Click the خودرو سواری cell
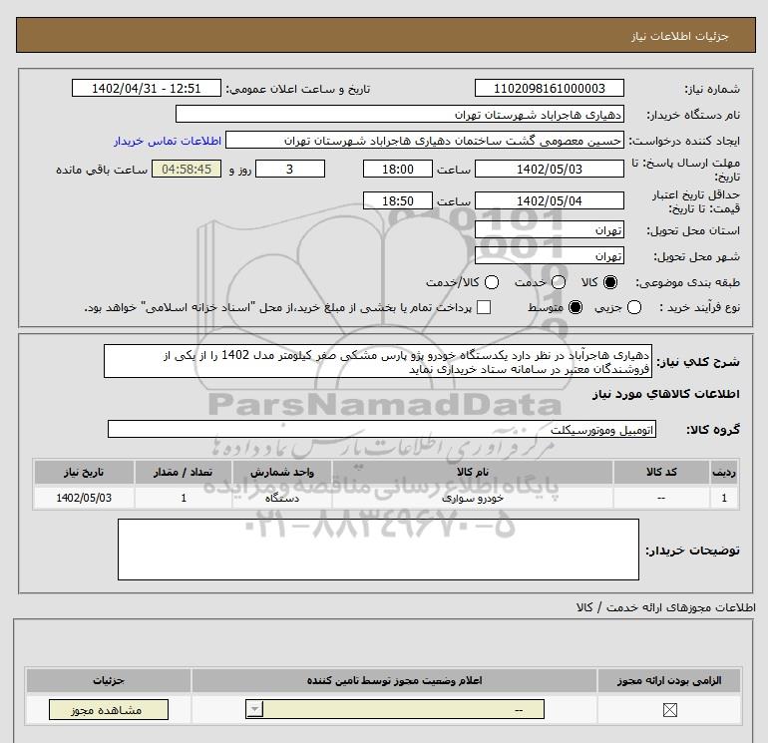 tap(473, 498)
